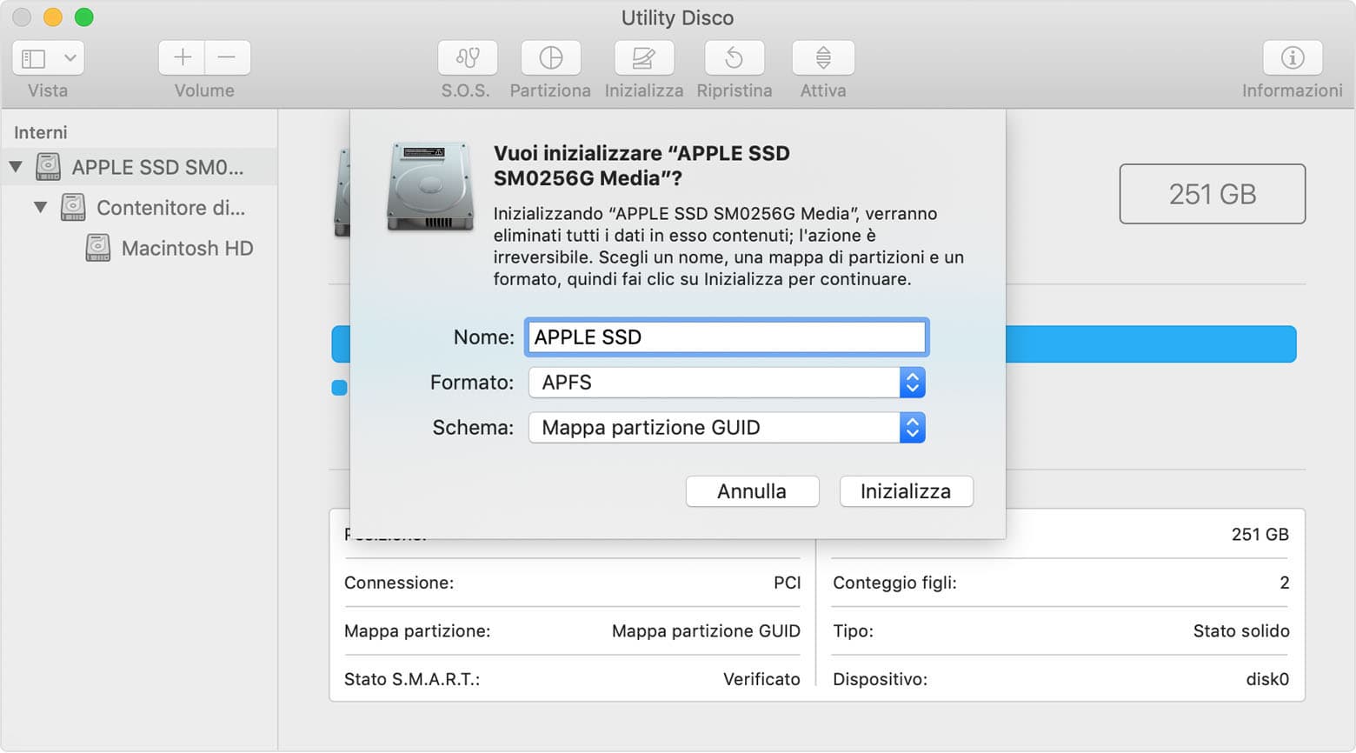Click the Stato S.M.A.R.T.: label
The width and height of the screenshot is (1356, 753).
[x=412, y=679]
